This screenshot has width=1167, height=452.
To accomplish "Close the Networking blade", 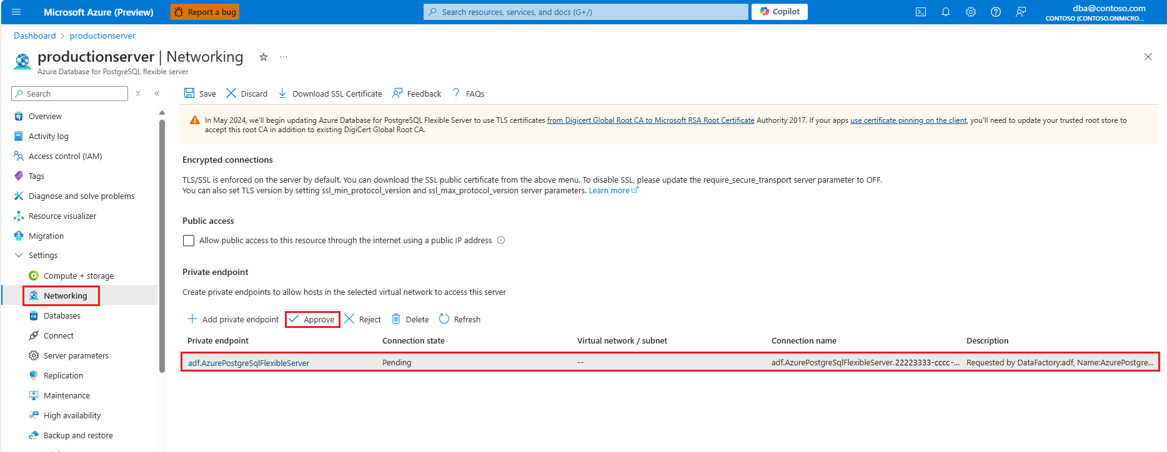I will [x=1148, y=57].
